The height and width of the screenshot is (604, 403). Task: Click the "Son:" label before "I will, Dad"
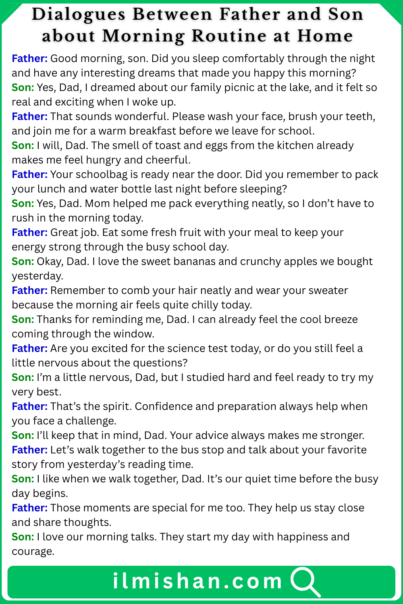pos(23,146)
